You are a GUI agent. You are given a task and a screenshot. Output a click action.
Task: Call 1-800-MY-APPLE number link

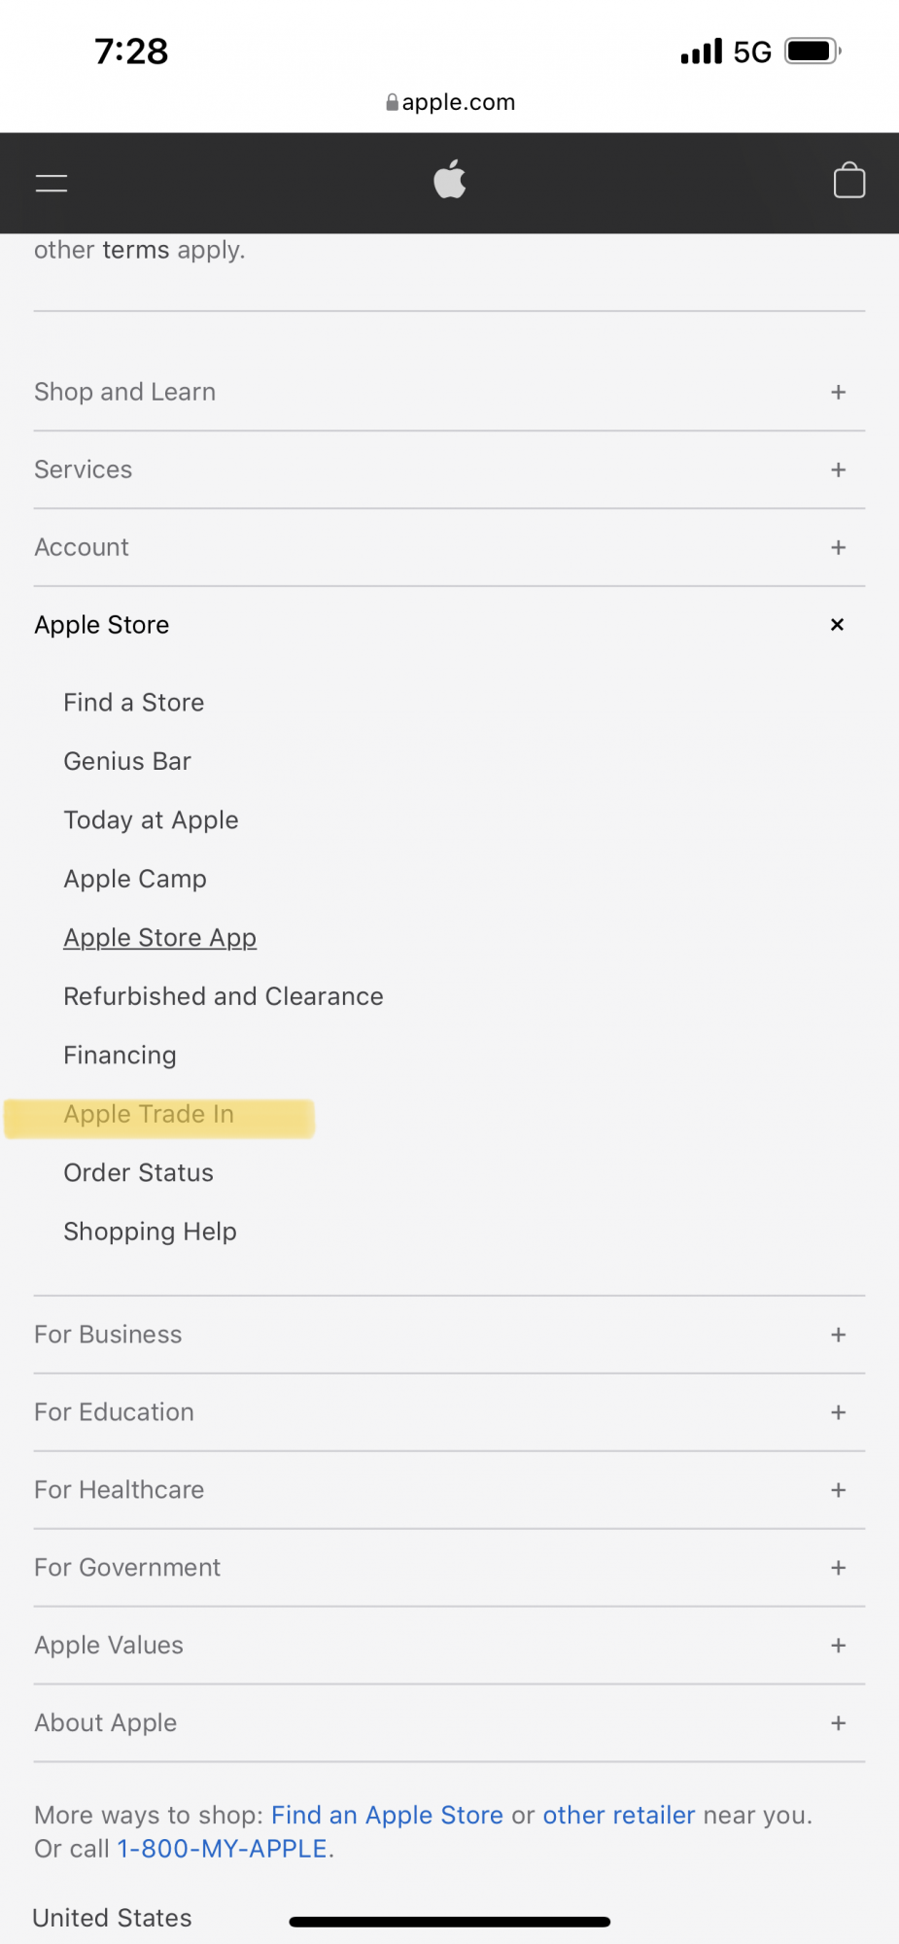tap(222, 1849)
